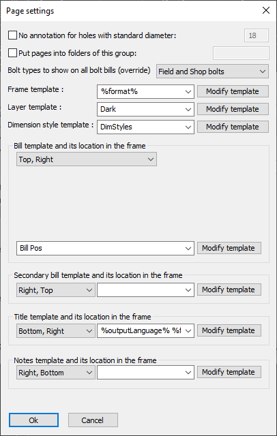Open secondary bill Right, Top location dropdown
277x436 pixels.
coord(56,290)
